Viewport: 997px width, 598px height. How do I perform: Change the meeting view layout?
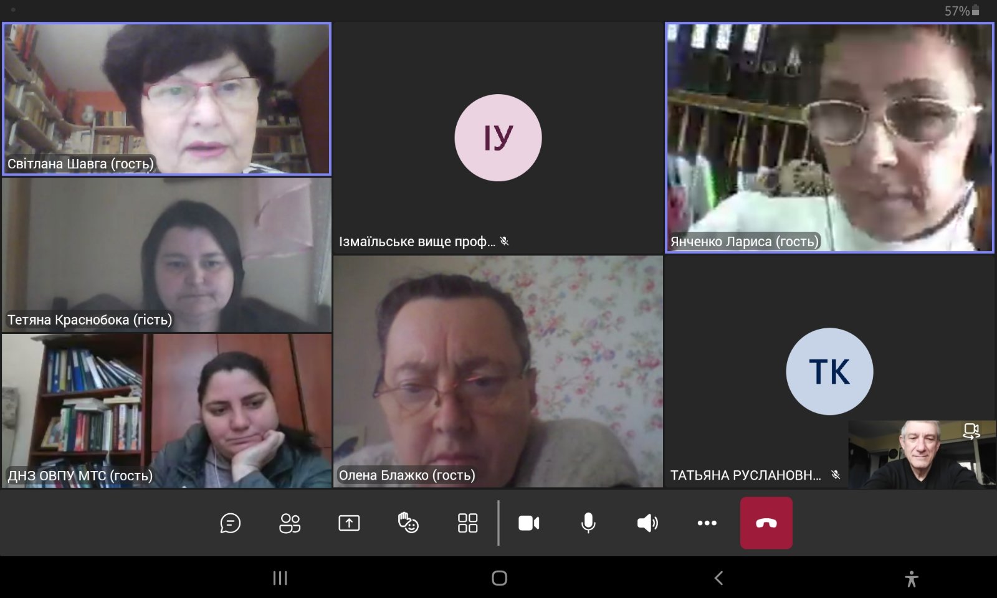pyautogui.click(x=467, y=523)
